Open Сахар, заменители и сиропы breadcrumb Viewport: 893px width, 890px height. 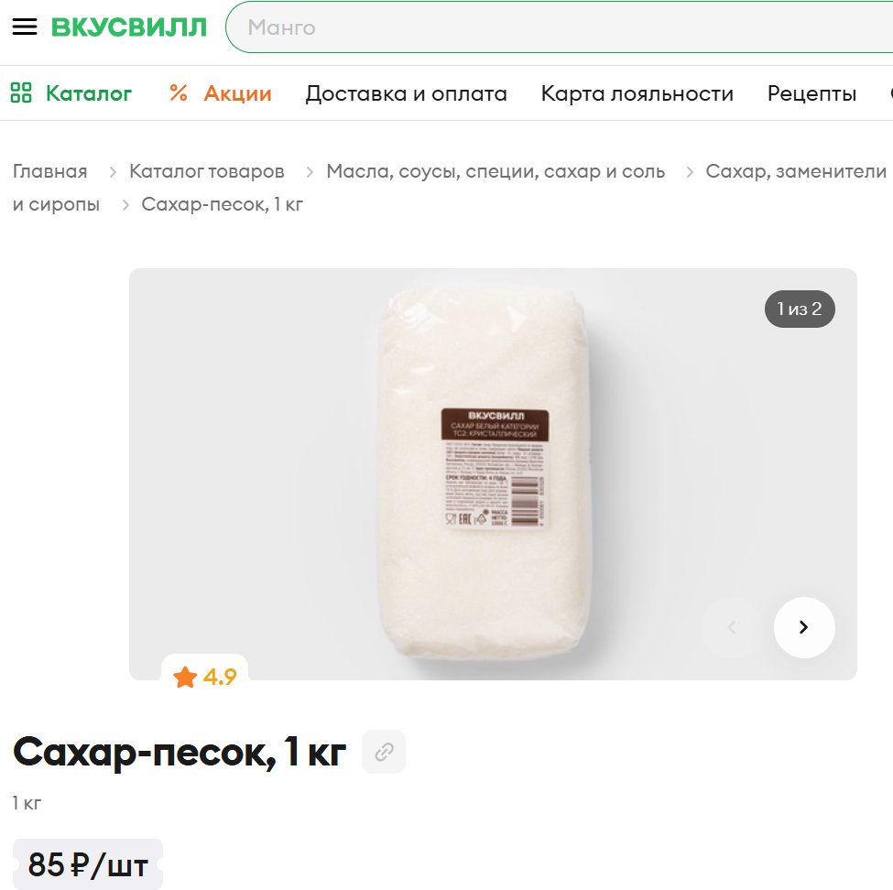click(x=796, y=171)
